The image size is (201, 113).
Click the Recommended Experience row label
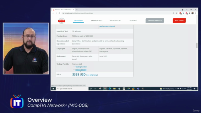(62, 42)
